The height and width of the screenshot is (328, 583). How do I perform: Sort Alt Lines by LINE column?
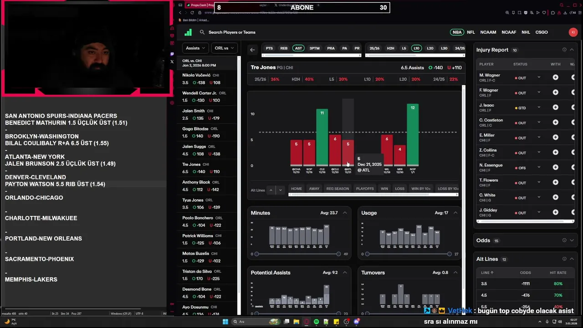(x=487, y=272)
